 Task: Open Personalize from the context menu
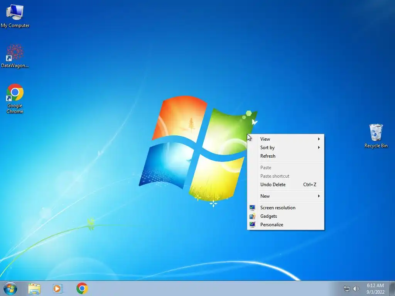[286, 225]
